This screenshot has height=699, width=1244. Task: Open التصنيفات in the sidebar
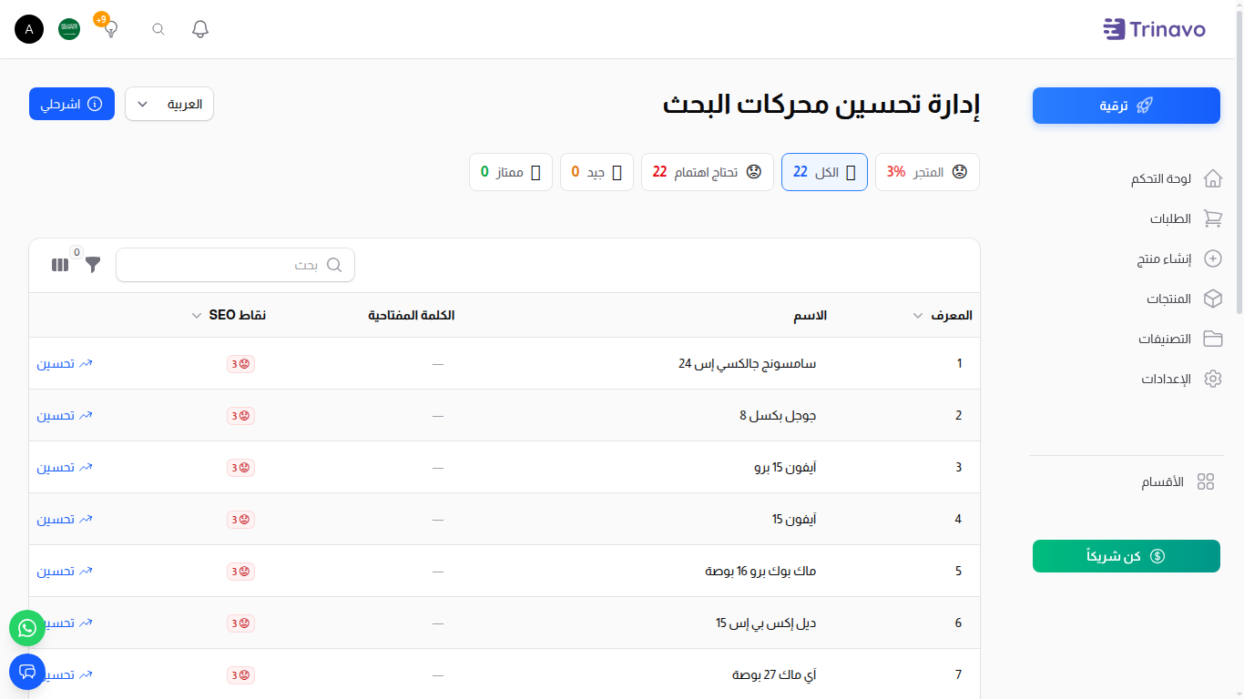[1165, 339]
